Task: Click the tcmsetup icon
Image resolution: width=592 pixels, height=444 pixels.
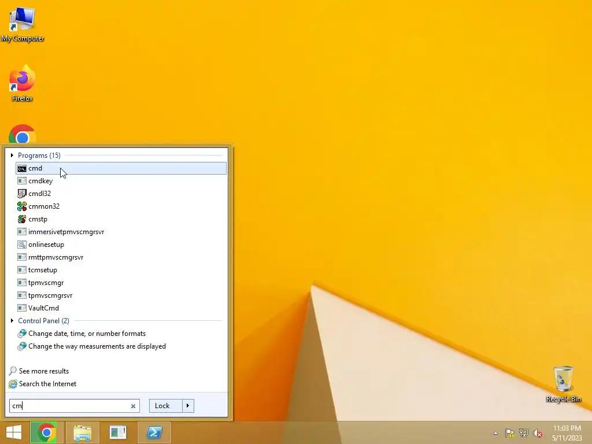Action: tap(22, 270)
